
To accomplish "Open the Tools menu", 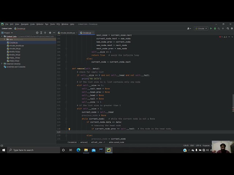I will click(52, 24).
